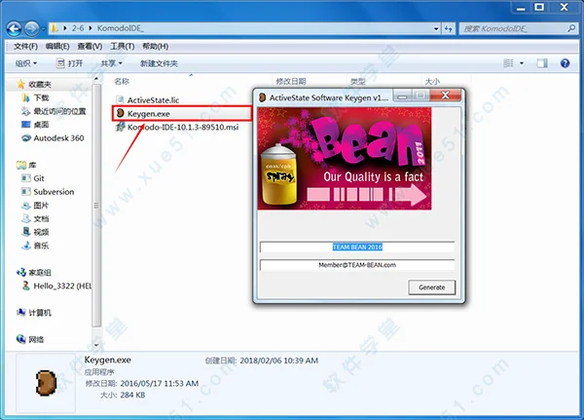The height and width of the screenshot is (420, 584).
Task: Open the 组织 dropdown
Action: click(x=26, y=63)
